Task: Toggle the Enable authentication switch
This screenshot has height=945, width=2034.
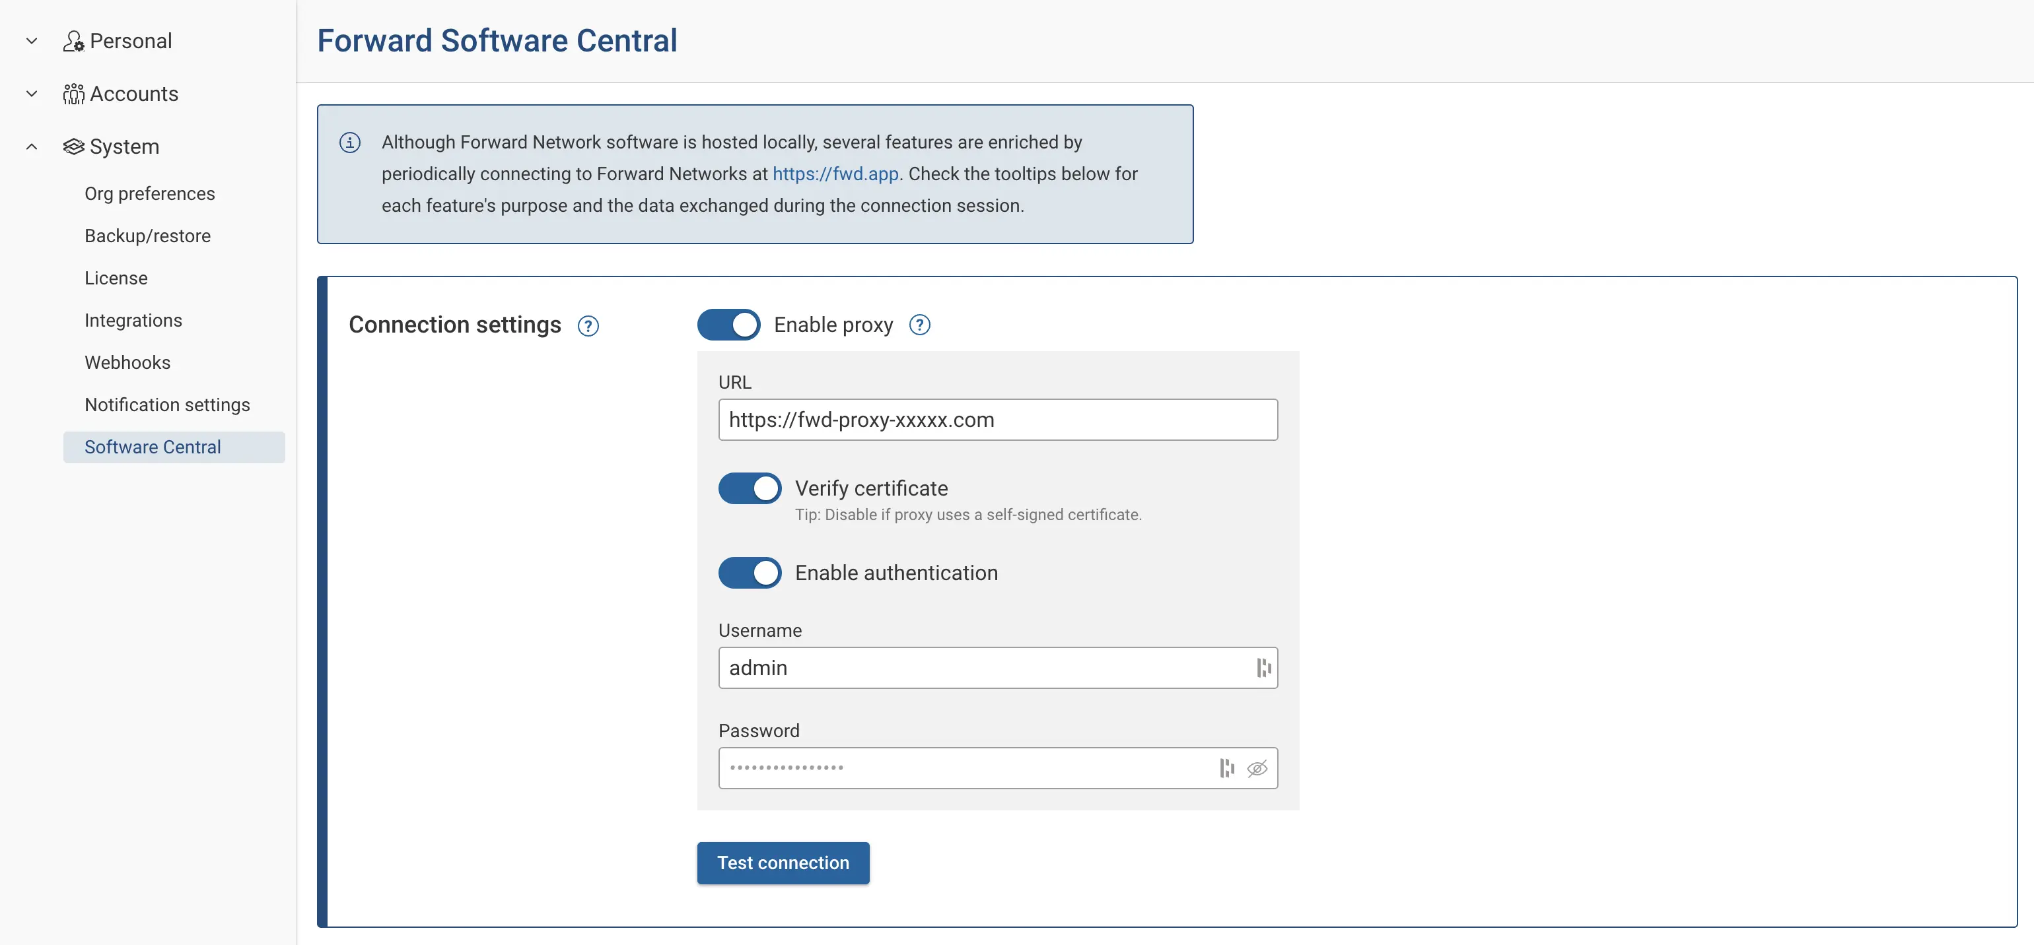Action: (x=750, y=573)
